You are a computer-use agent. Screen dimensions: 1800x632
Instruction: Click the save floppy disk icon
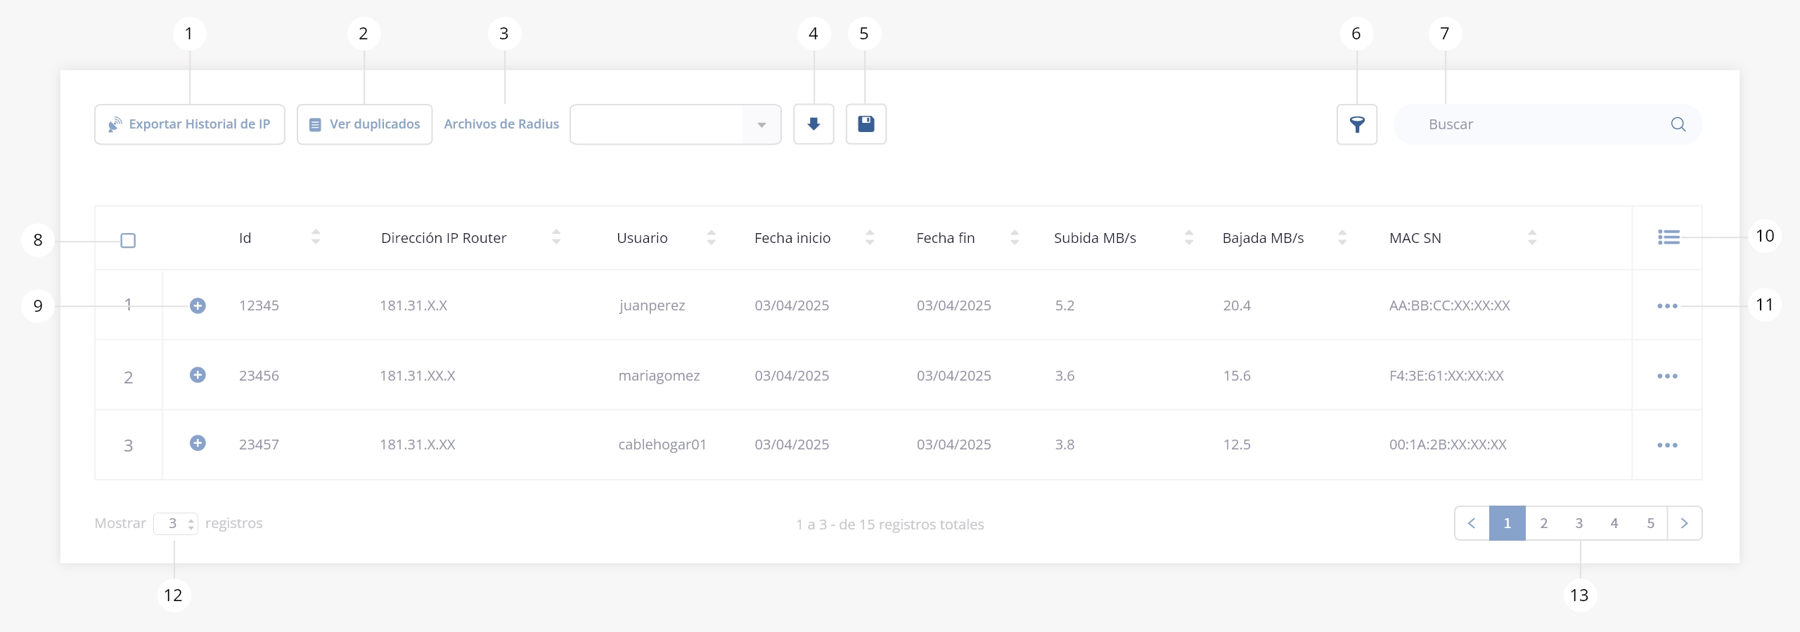pos(866,124)
